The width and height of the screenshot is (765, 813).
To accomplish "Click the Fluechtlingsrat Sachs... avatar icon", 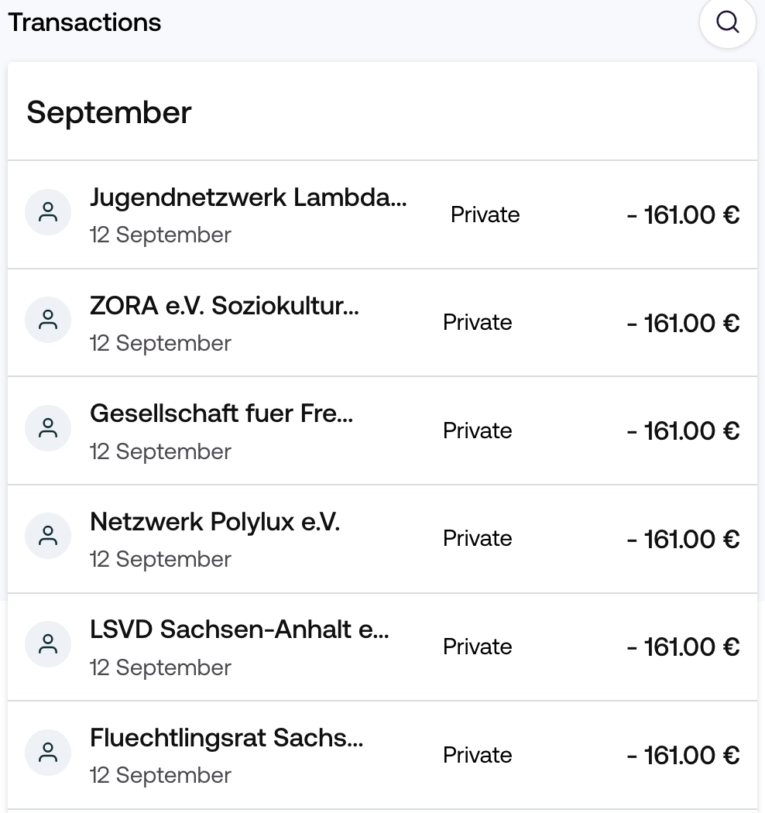I will (x=48, y=753).
